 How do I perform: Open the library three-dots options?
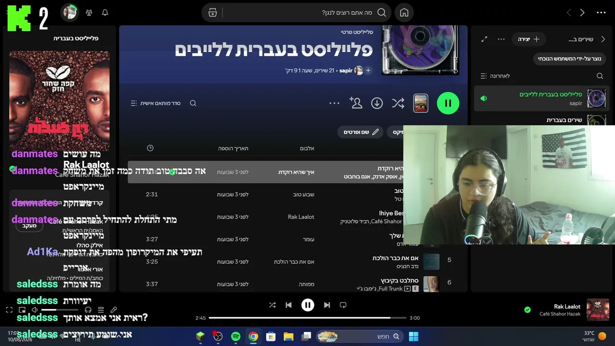(x=501, y=39)
